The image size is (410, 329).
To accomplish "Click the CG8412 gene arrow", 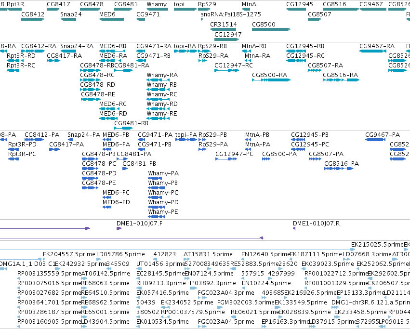I will (33, 19).
